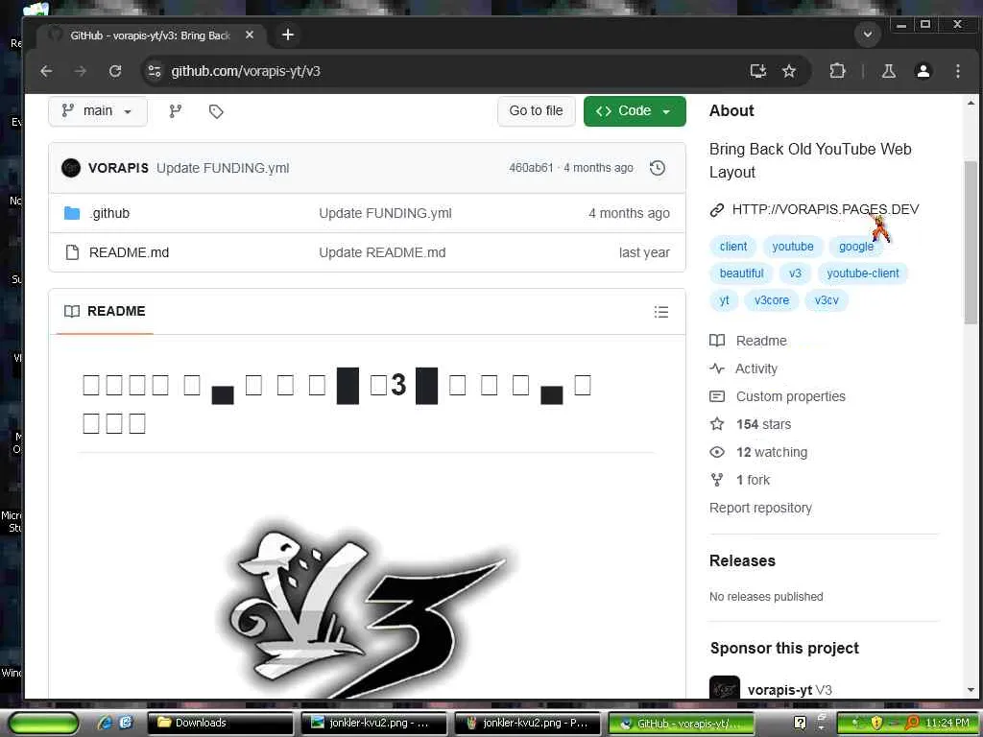Open the VORAPIS author link
Image resolution: width=983 pixels, height=737 pixels.
click(118, 168)
